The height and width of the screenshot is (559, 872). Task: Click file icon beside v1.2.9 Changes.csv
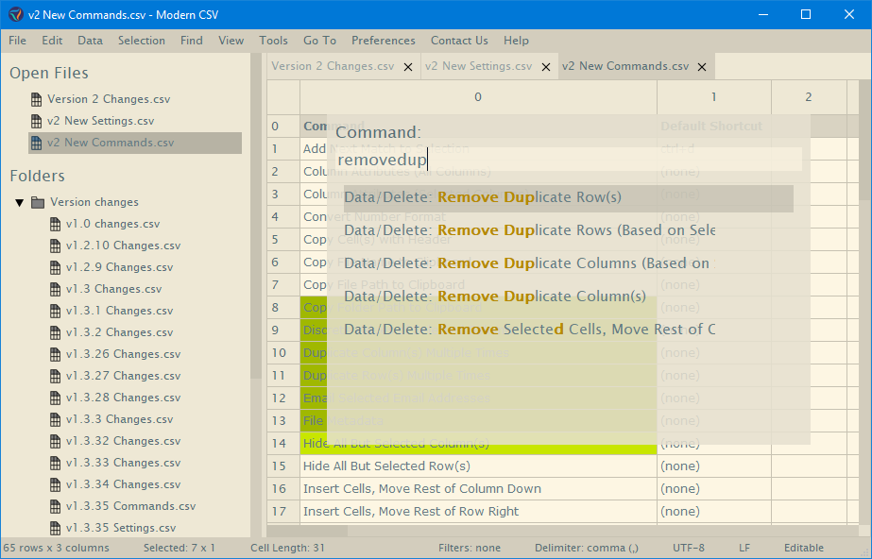pos(55,267)
